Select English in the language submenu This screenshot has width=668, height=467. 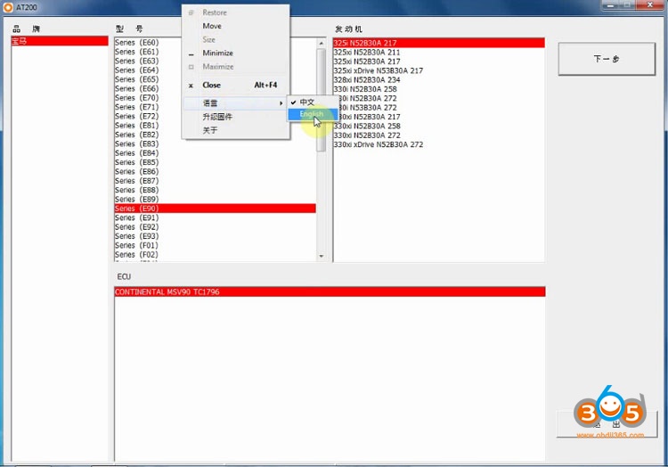[312, 114]
